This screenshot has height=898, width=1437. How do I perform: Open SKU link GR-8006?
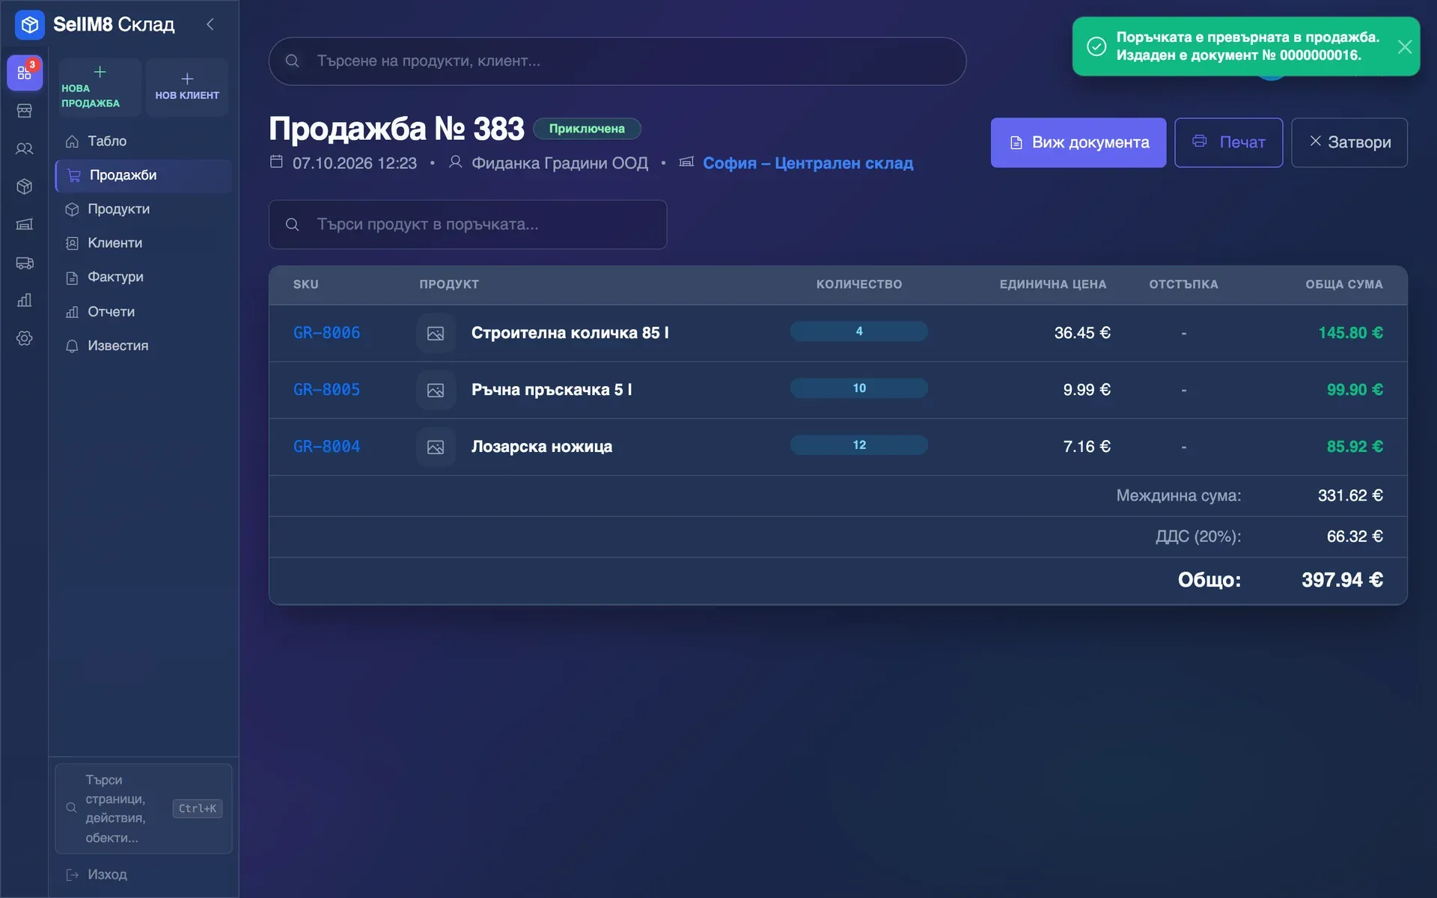click(326, 333)
